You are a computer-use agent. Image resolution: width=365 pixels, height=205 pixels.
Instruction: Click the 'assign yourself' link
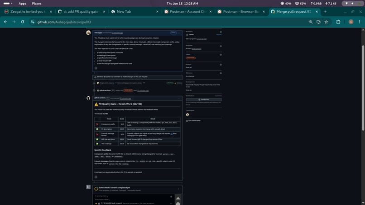point(196,48)
